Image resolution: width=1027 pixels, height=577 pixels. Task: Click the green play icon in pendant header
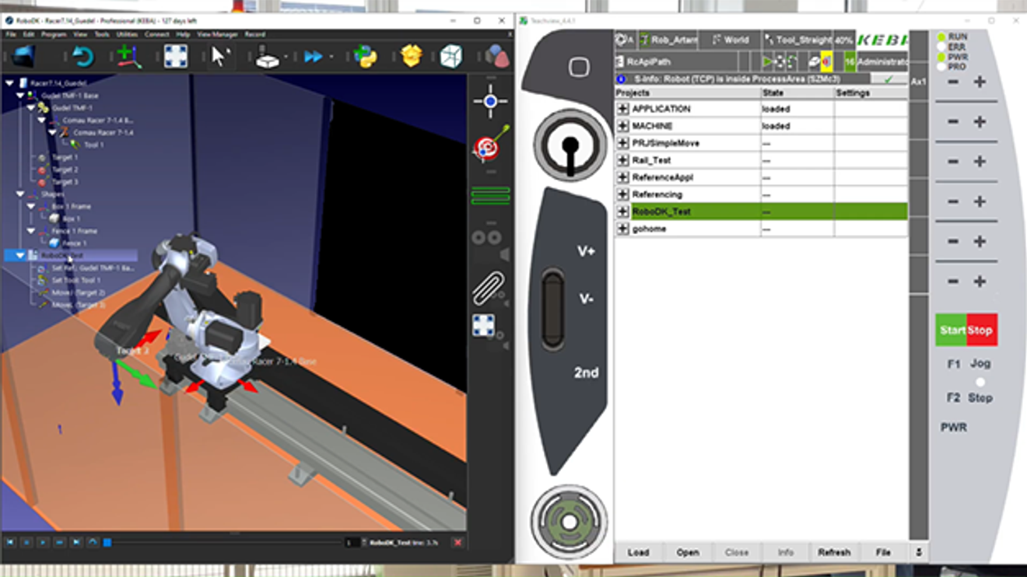point(768,61)
